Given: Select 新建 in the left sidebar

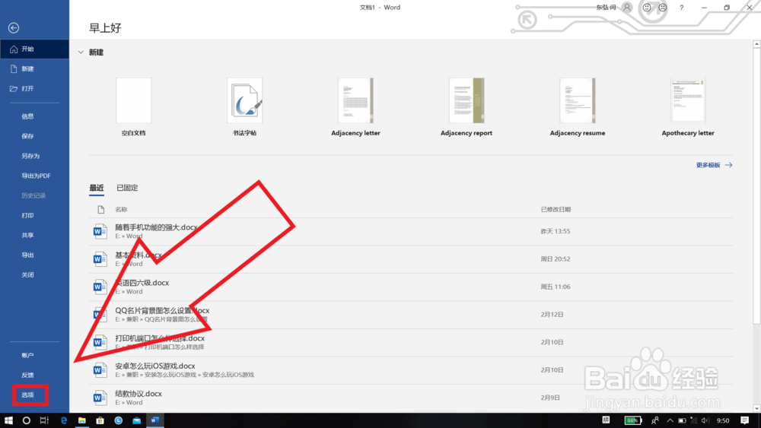Looking at the screenshot, I should (x=34, y=69).
